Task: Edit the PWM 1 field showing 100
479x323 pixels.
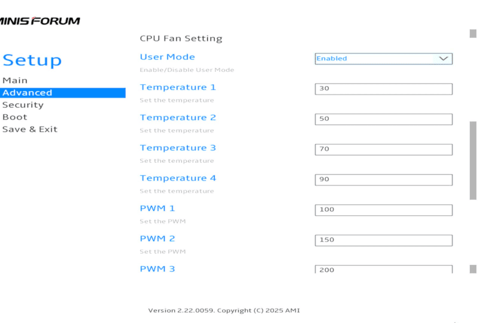Action: tap(383, 210)
